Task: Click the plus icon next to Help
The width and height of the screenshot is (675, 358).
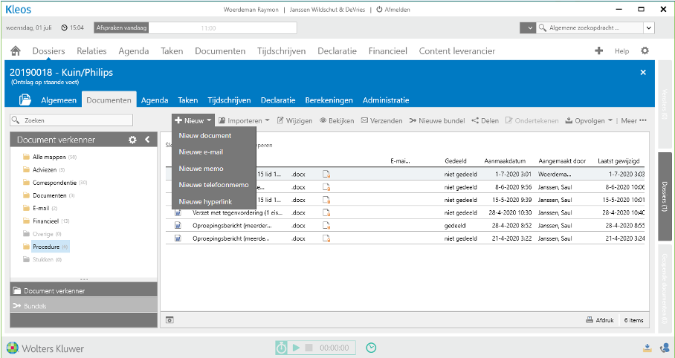Action: click(x=598, y=51)
